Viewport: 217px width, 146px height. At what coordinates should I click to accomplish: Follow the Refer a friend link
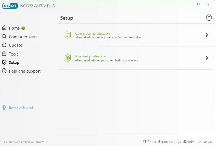[21, 108]
